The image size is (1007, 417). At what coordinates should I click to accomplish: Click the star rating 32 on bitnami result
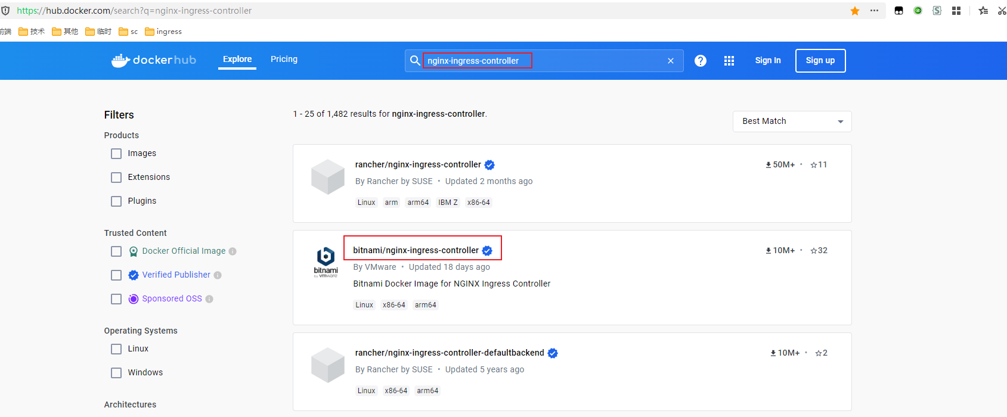pyautogui.click(x=819, y=251)
